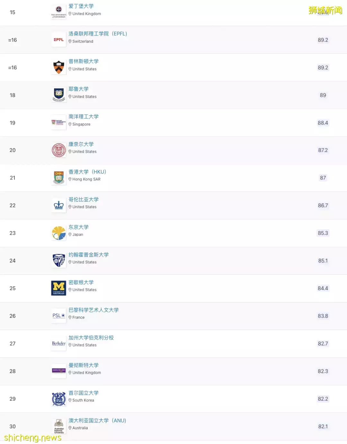Open the 香港大学 (HKU) link
Viewport: 347px width, 444px height.
(87, 172)
